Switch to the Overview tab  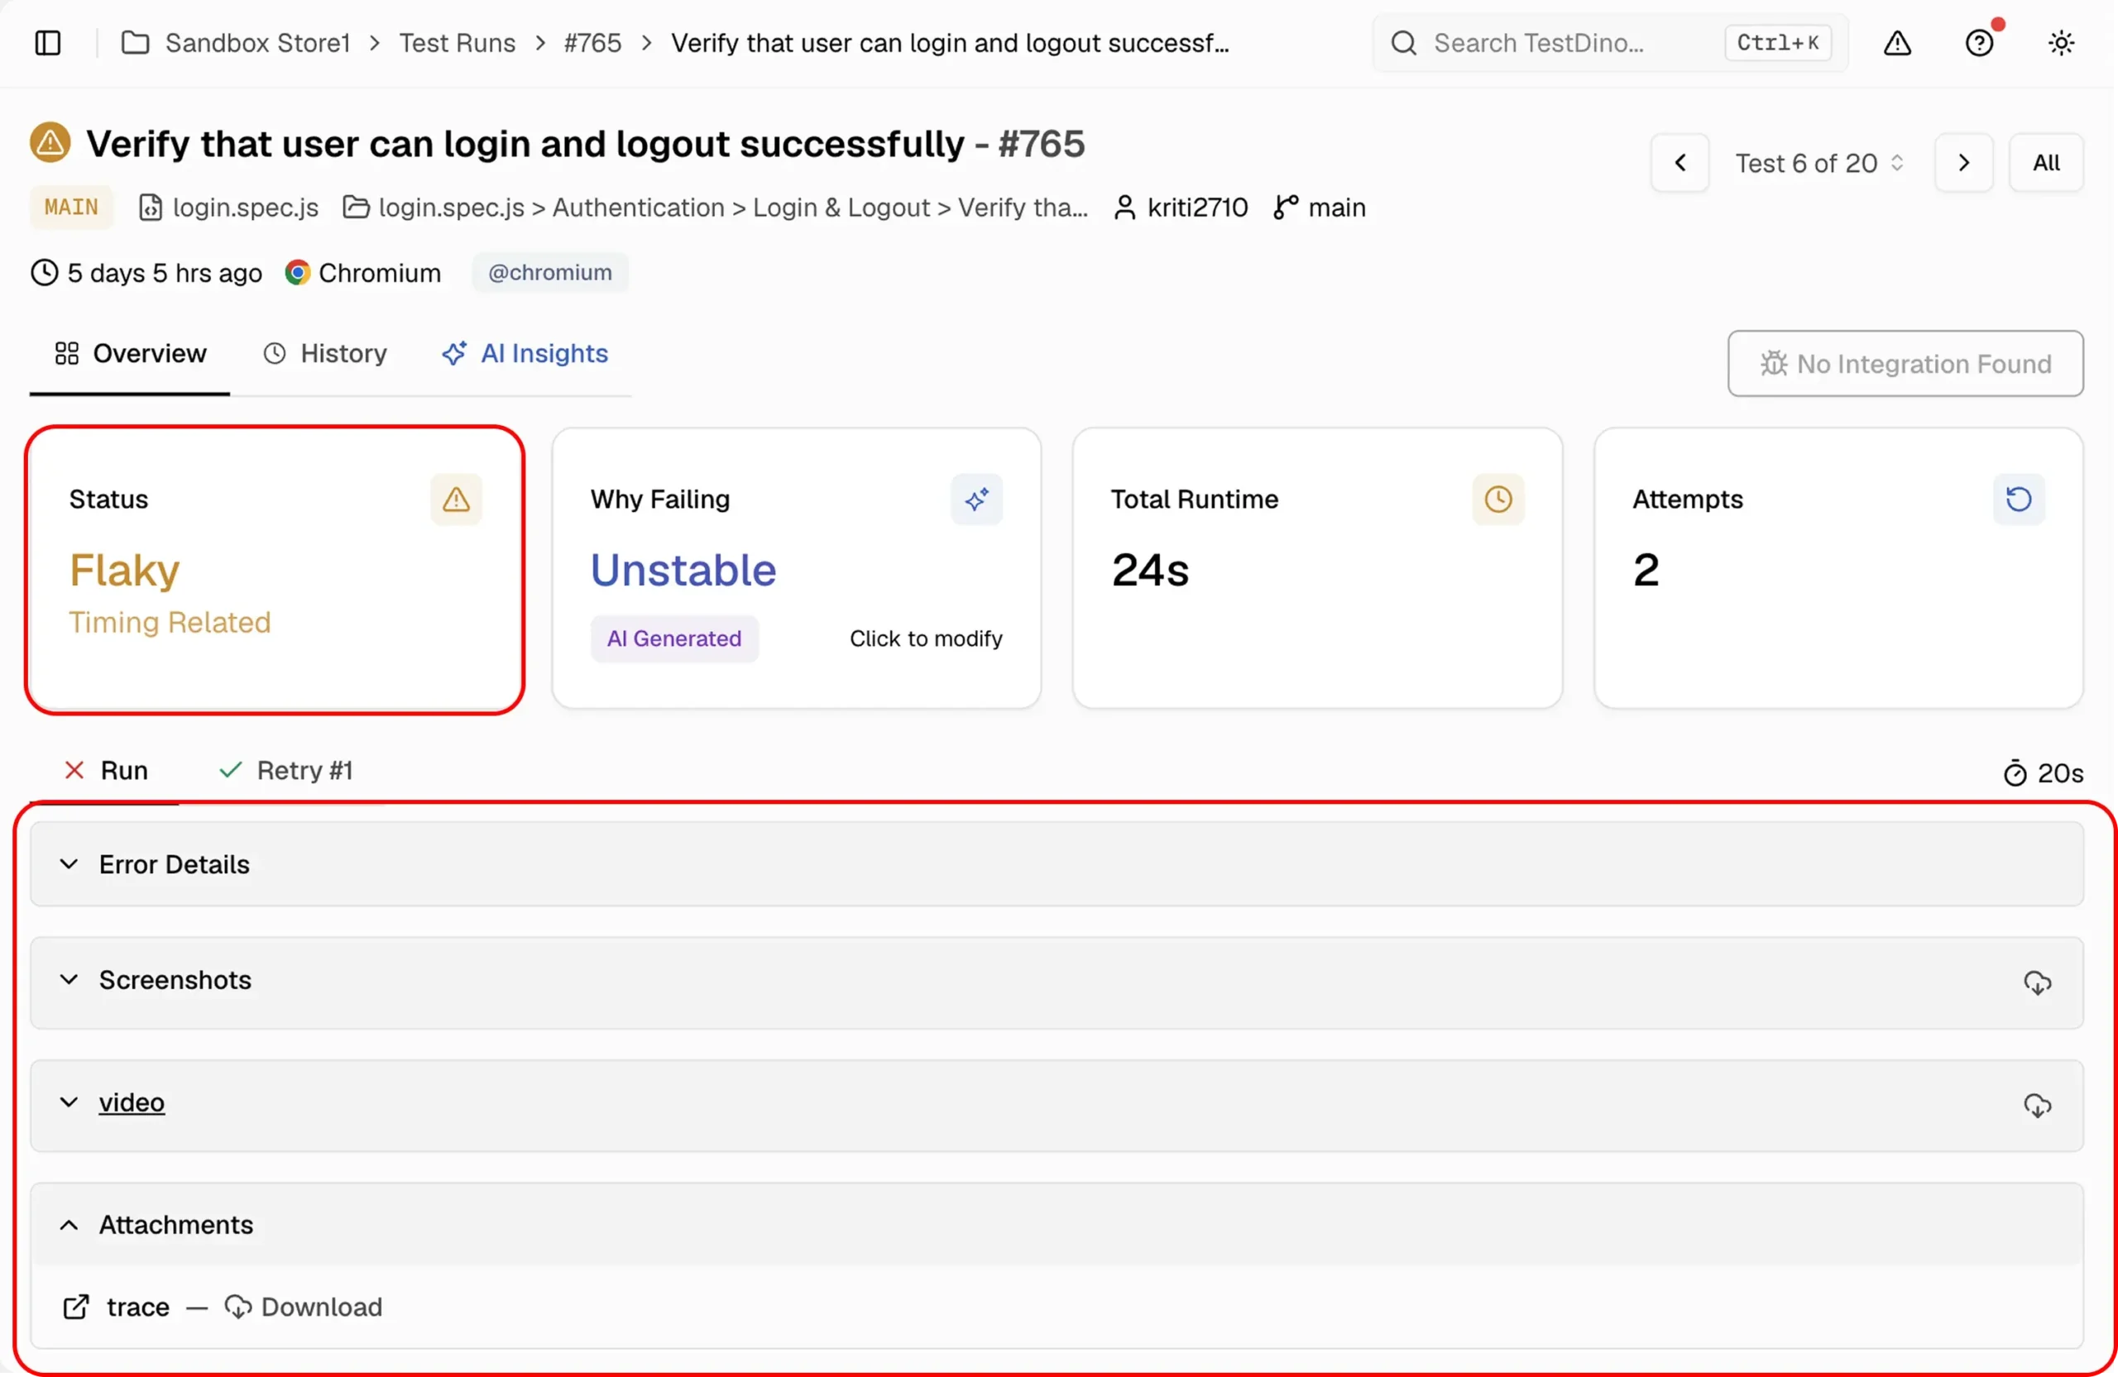(130, 353)
